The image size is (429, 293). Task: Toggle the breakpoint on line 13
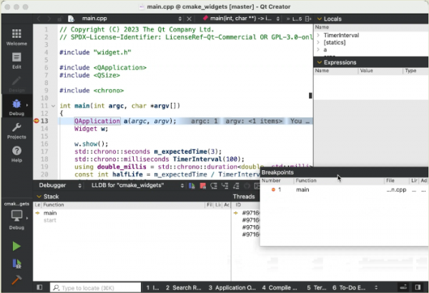point(36,121)
